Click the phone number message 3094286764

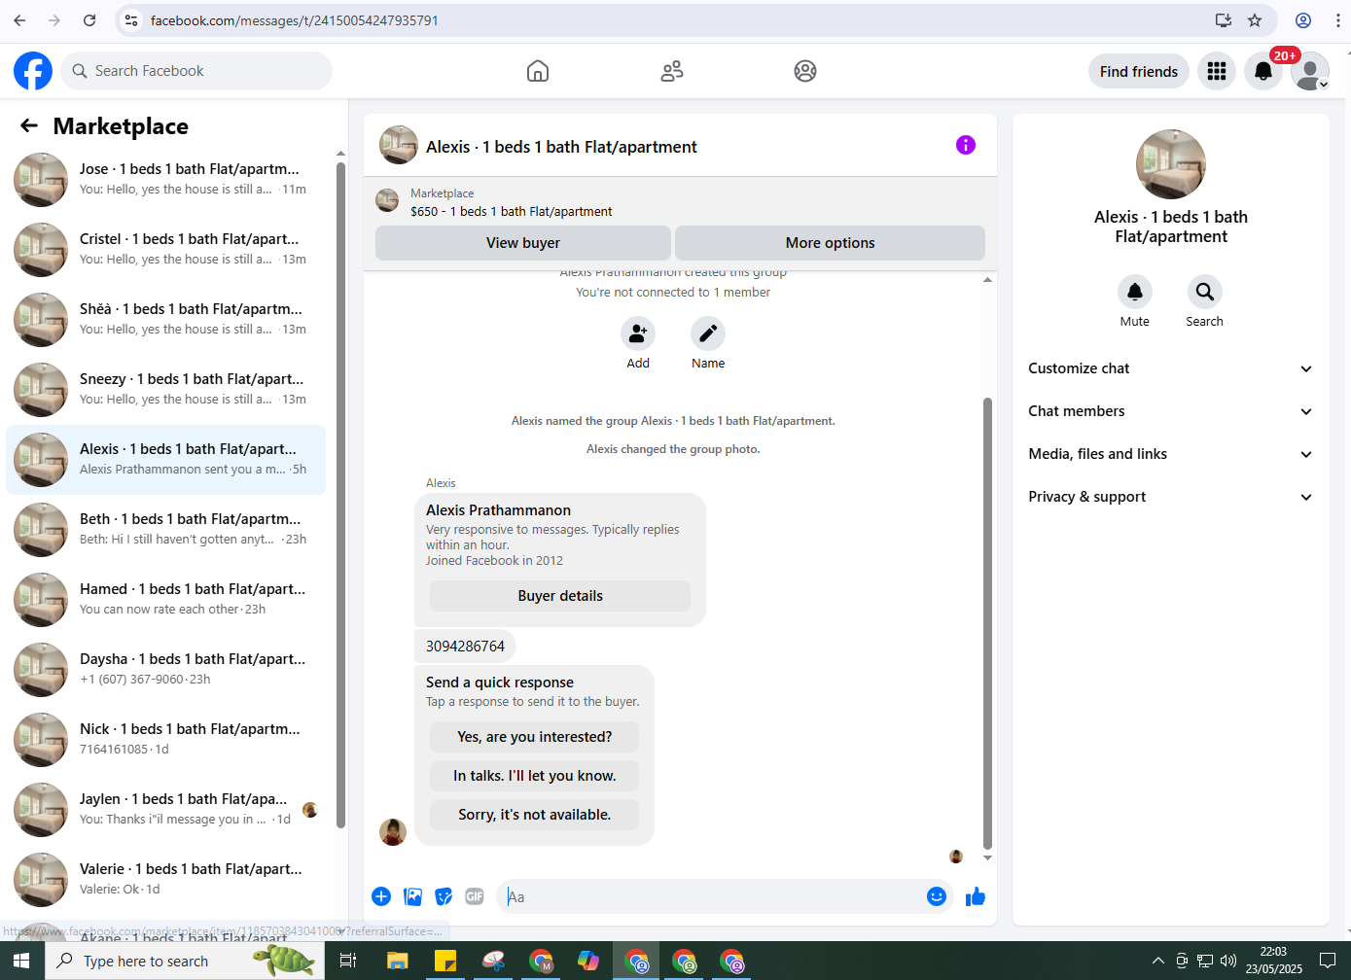pyautogui.click(x=465, y=646)
